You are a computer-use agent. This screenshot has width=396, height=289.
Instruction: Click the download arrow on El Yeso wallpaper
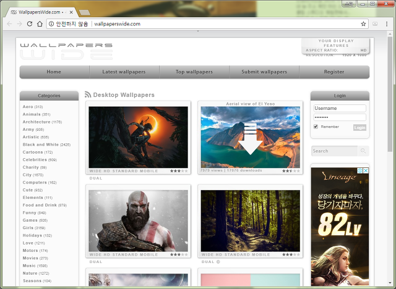(250, 138)
